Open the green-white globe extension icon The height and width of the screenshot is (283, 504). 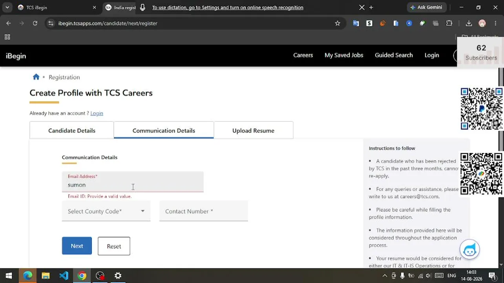[422, 23]
